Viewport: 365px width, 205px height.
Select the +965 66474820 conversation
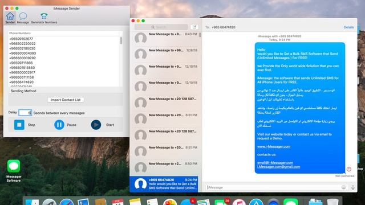pyautogui.click(x=164, y=184)
